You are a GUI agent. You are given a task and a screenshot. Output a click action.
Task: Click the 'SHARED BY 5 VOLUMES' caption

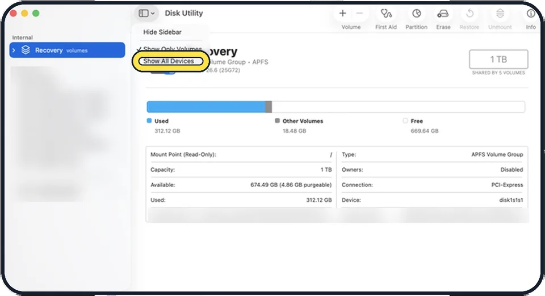click(x=498, y=73)
